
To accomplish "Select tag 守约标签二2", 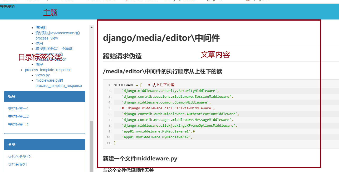I will 18,116.
